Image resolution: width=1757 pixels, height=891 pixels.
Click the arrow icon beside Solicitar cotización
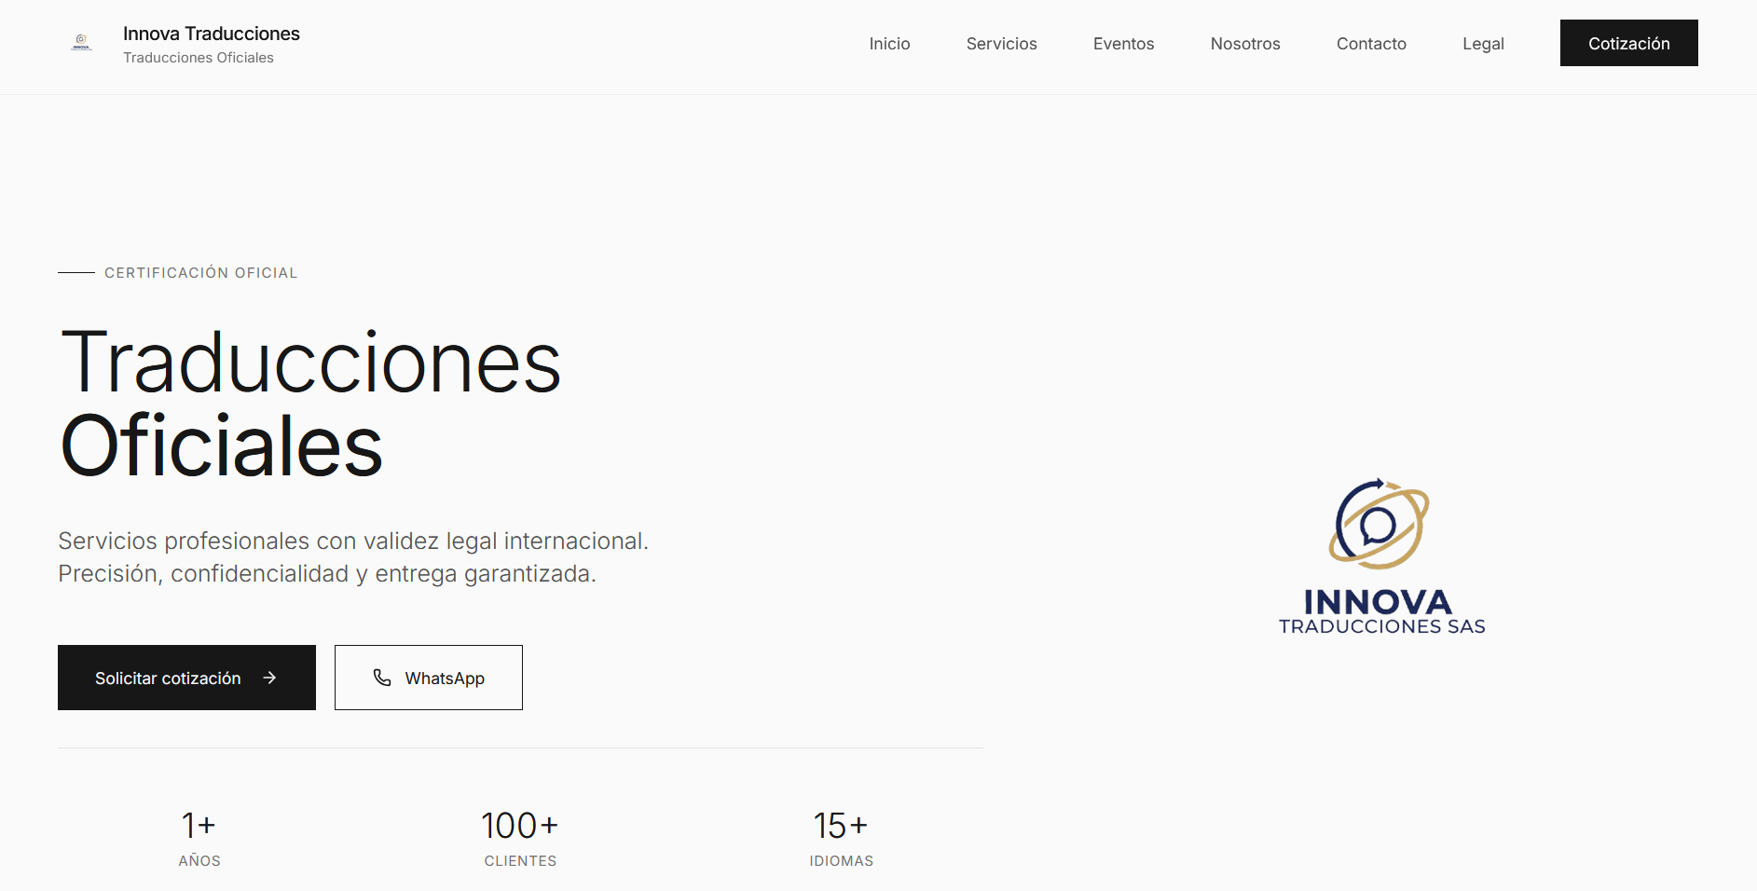tap(269, 678)
